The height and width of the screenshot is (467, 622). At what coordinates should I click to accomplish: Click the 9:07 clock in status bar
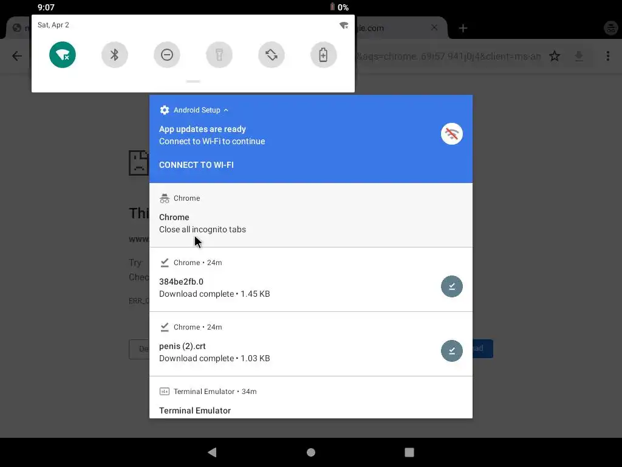coord(46,7)
